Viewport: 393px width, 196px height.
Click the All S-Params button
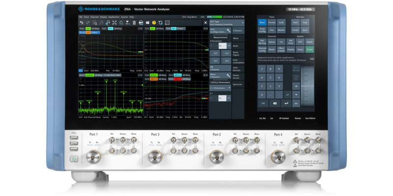click(214, 68)
